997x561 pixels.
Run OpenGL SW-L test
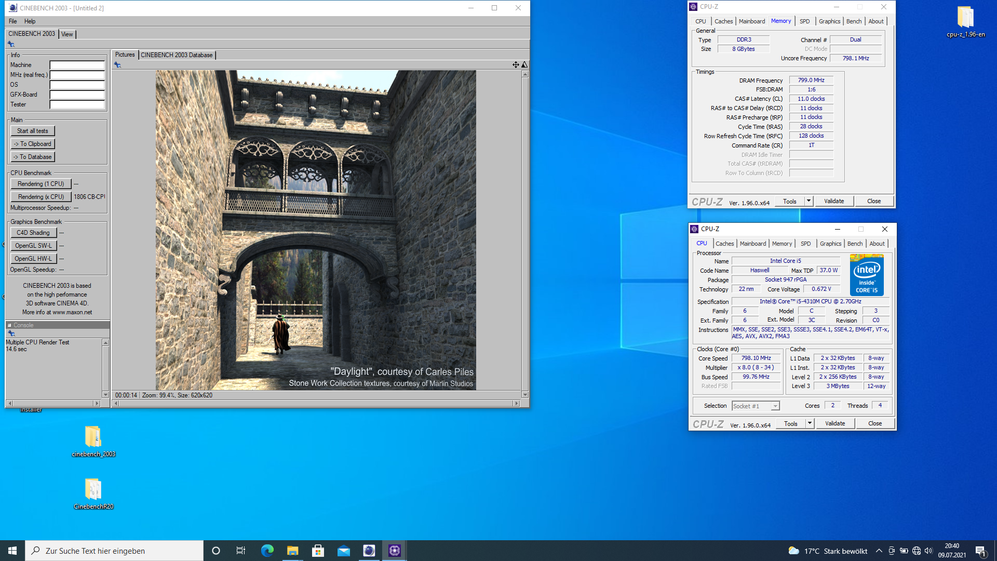coord(33,246)
